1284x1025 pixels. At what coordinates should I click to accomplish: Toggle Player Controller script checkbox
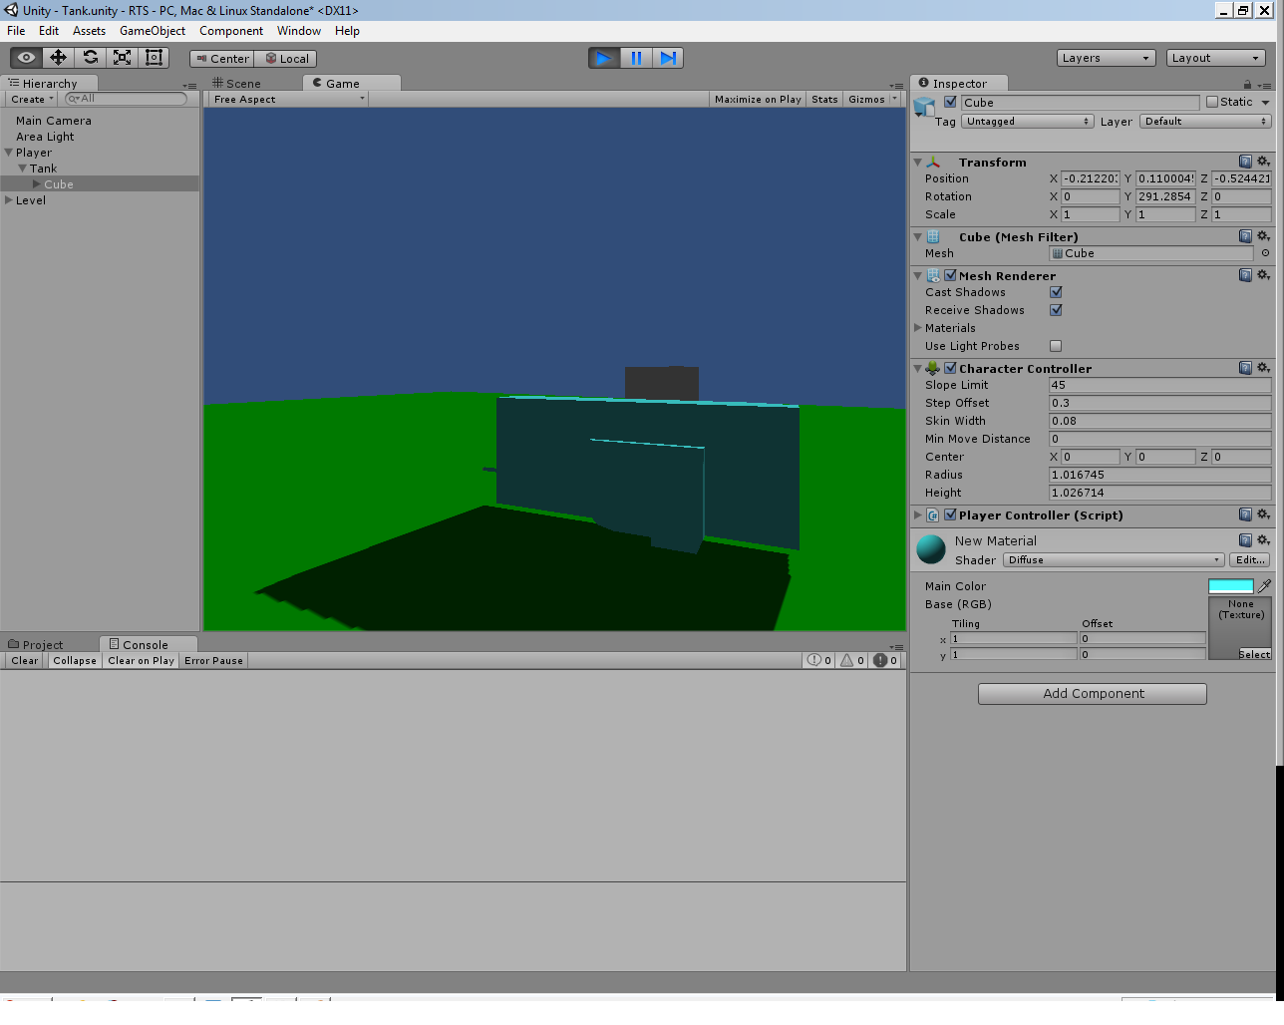(x=950, y=514)
